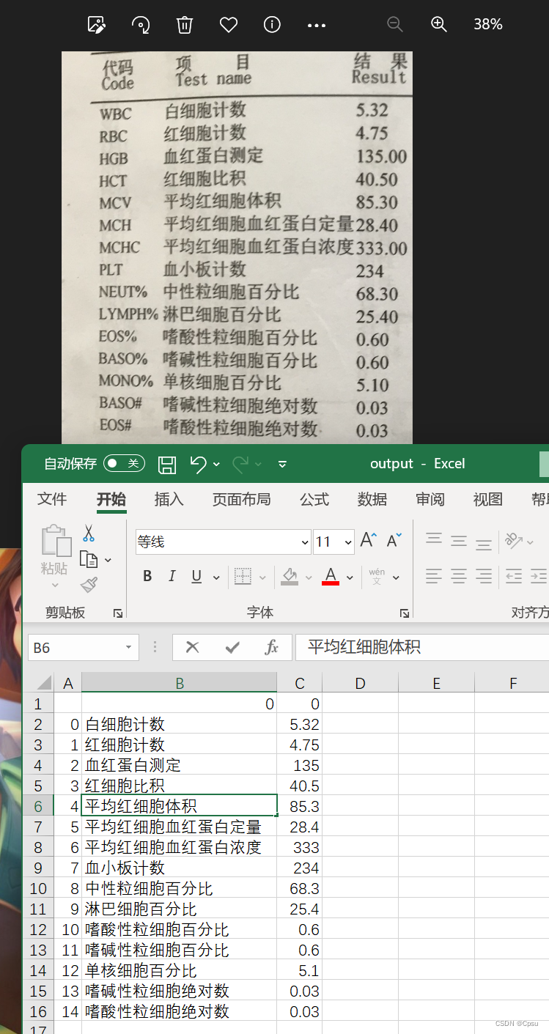Screen dimensions: 549x1034
Task: Open the 文件 menu tab
Action: pos(52,499)
